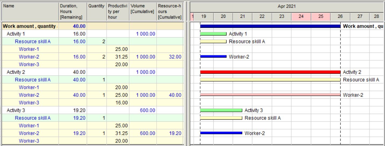Click the Volume [Cumulative] column header
Viewport: 385px width, 146px height.
pyautogui.click(x=143, y=11)
